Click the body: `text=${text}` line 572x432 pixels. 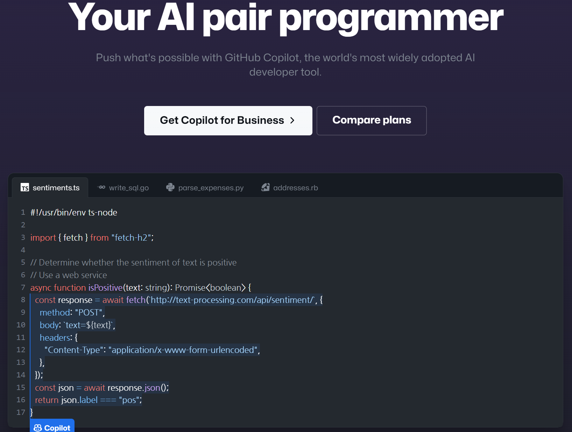pos(77,325)
